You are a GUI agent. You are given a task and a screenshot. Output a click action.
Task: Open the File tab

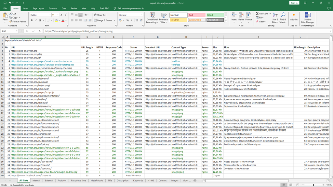[x=5, y=8]
